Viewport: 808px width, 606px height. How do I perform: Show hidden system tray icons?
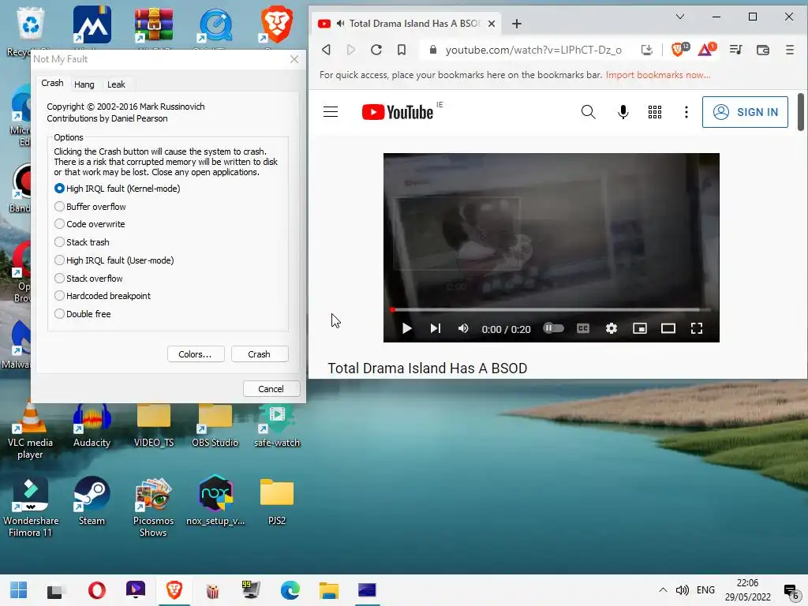[663, 590]
